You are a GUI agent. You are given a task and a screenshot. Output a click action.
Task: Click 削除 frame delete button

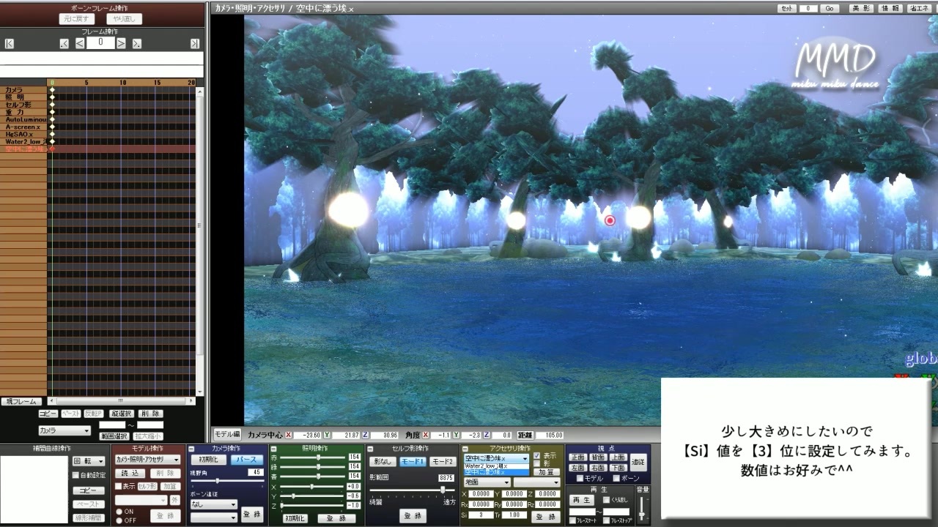(x=150, y=414)
